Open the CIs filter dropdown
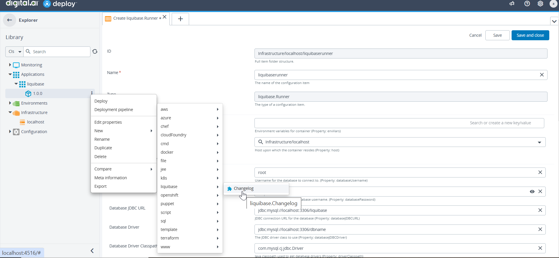559x258 pixels. (x=14, y=51)
